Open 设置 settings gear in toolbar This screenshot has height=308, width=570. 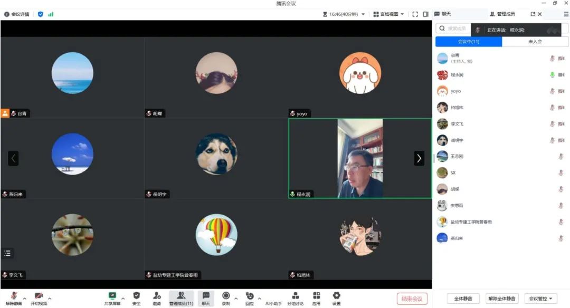[x=336, y=296]
